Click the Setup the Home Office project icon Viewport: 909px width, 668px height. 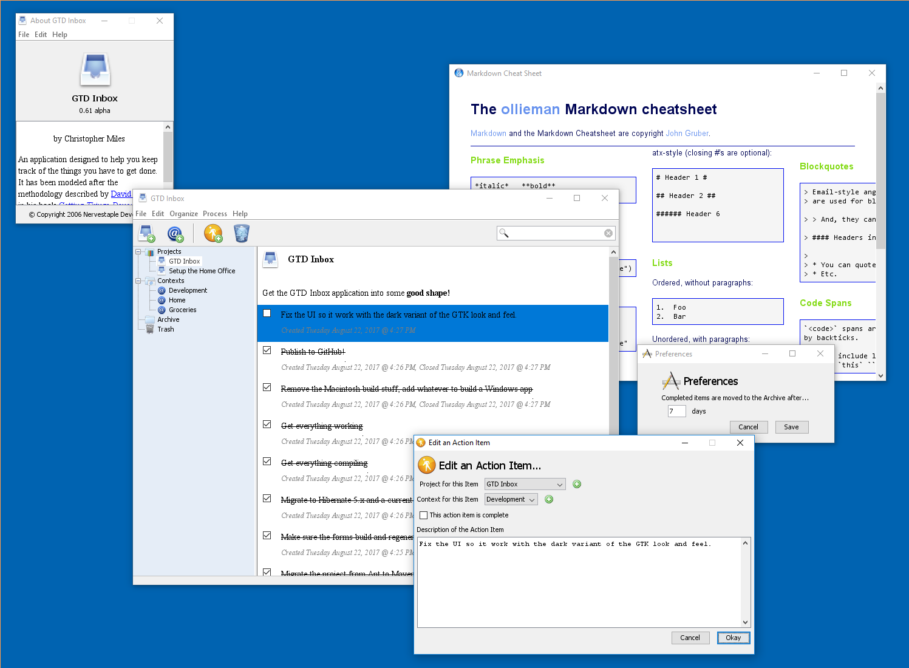click(x=162, y=270)
